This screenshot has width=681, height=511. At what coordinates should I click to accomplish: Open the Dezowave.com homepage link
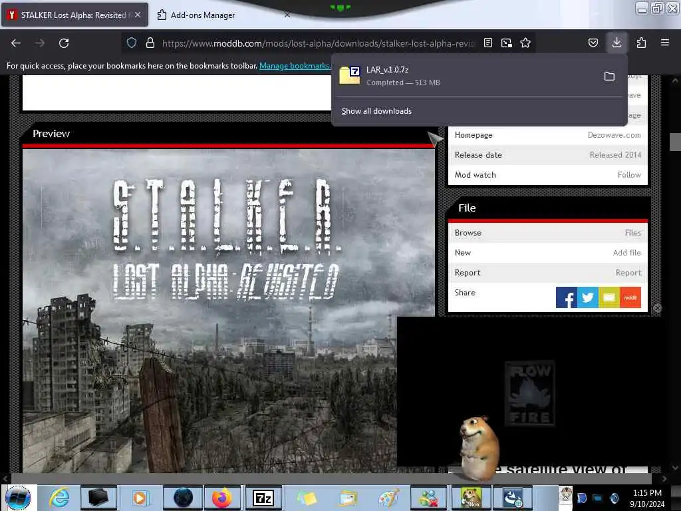tap(614, 135)
